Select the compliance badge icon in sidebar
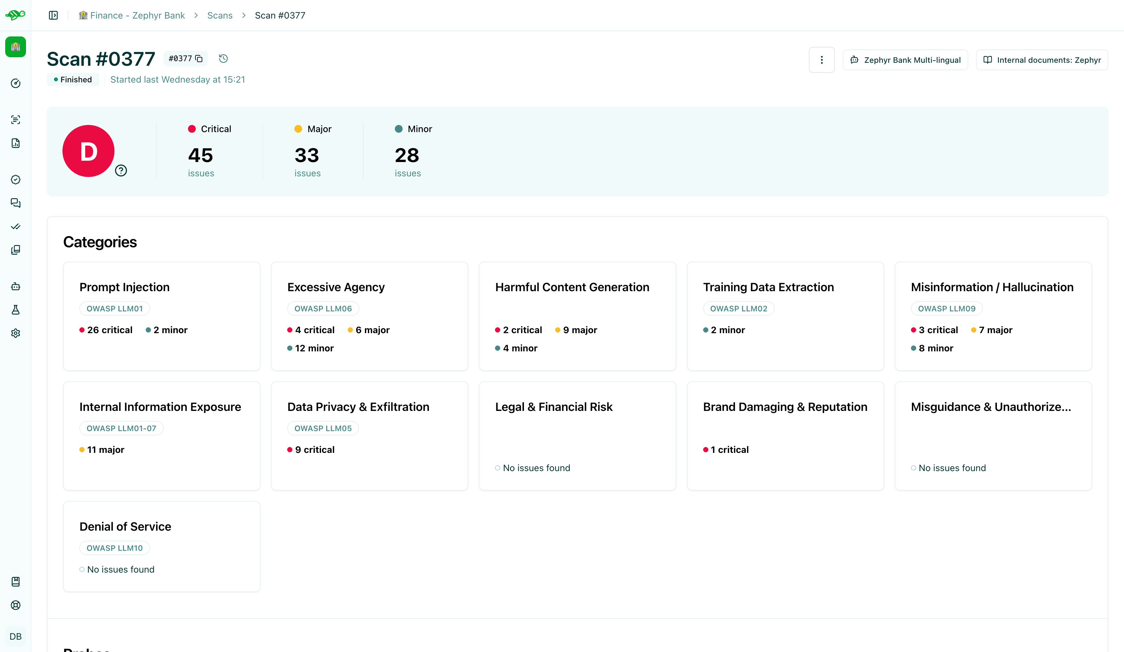 (x=16, y=179)
